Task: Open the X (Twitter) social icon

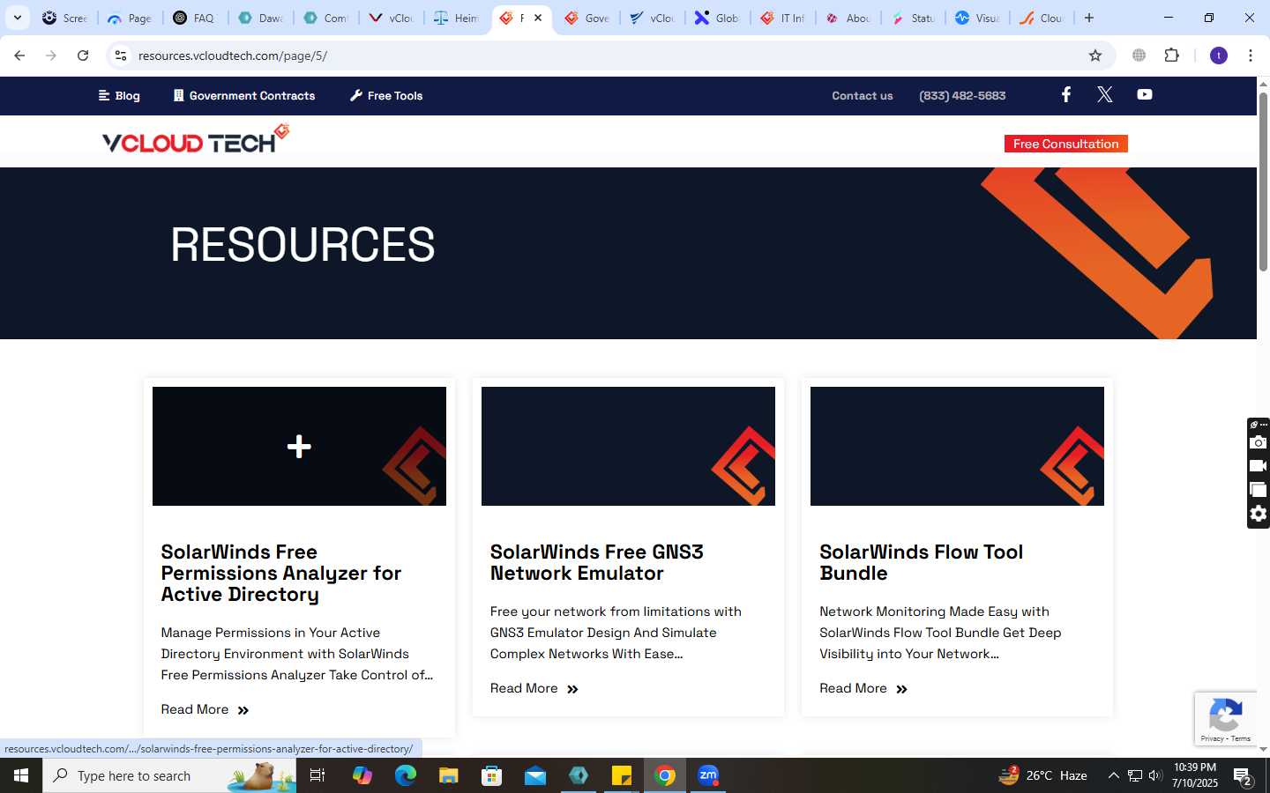Action: [x=1104, y=94]
